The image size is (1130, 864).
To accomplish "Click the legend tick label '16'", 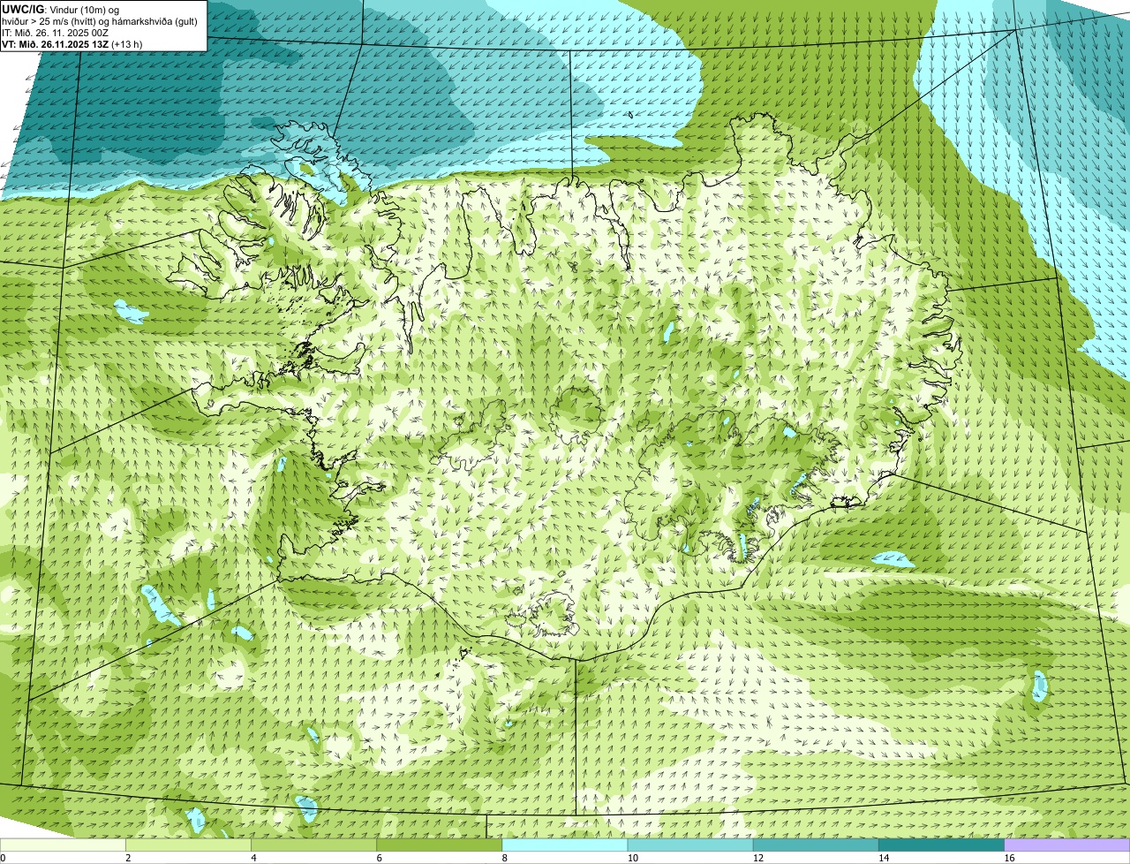I will (1009, 858).
